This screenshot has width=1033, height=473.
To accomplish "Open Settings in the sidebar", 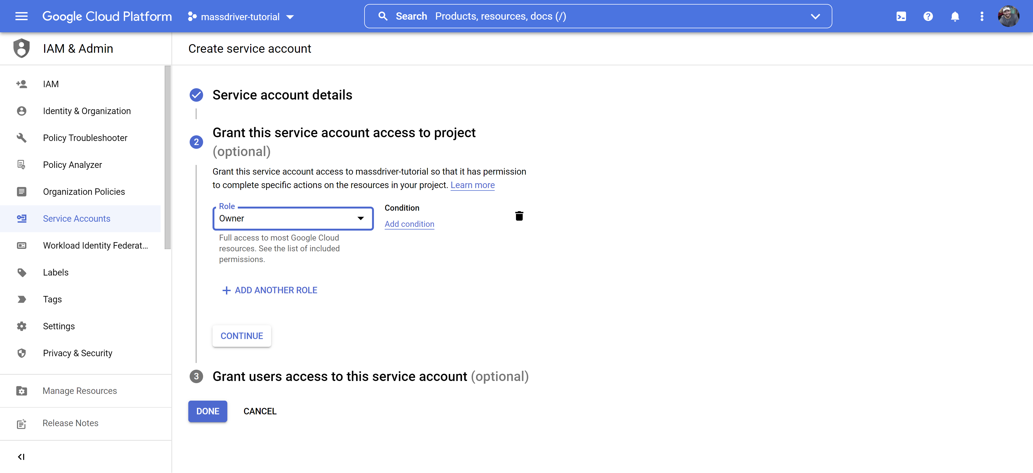I will [59, 326].
